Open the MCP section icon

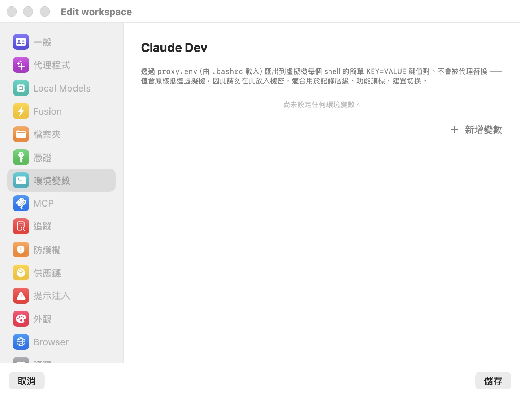click(x=21, y=203)
